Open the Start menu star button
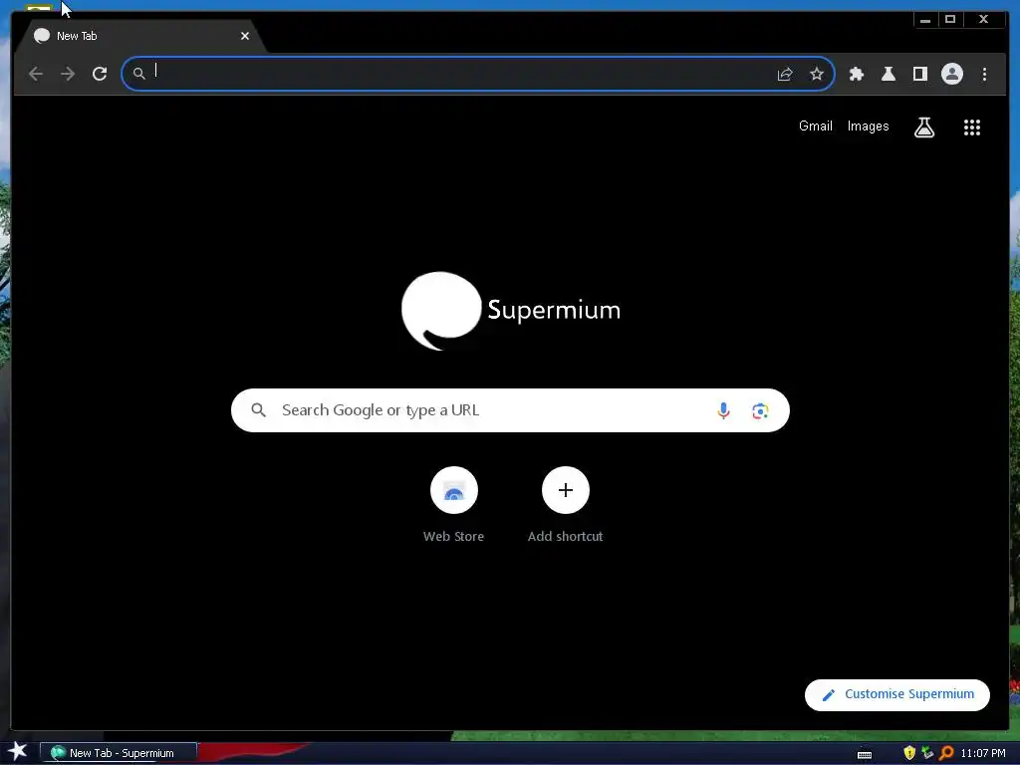This screenshot has height=765, width=1020. (17, 752)
